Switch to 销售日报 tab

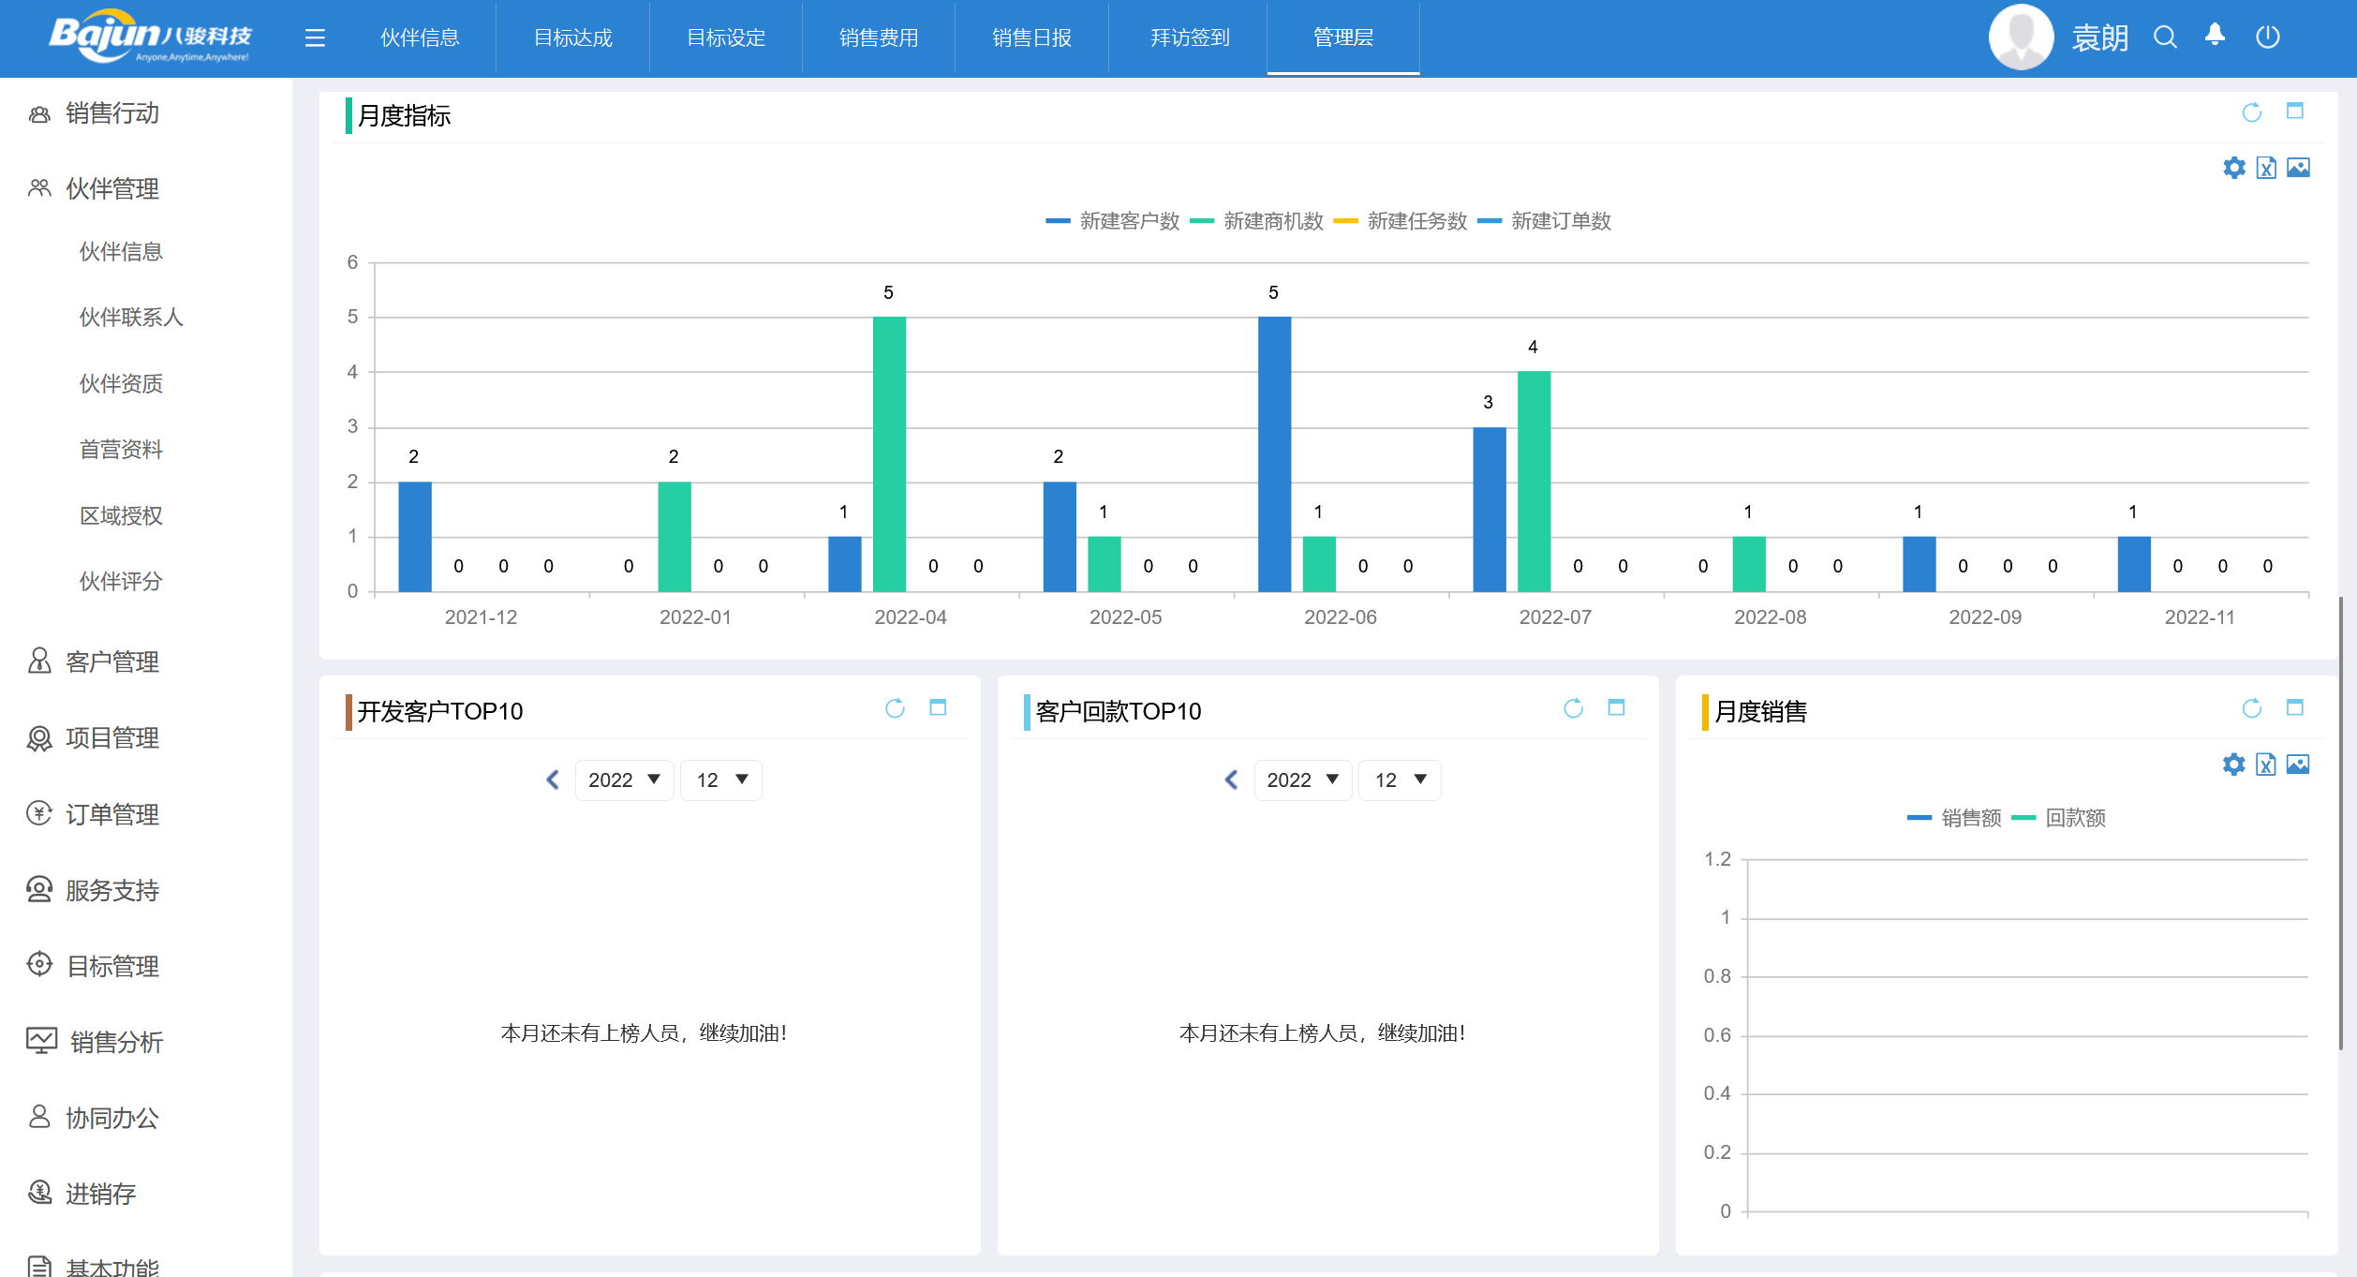pyautogui.click(x=1031, y=37)
